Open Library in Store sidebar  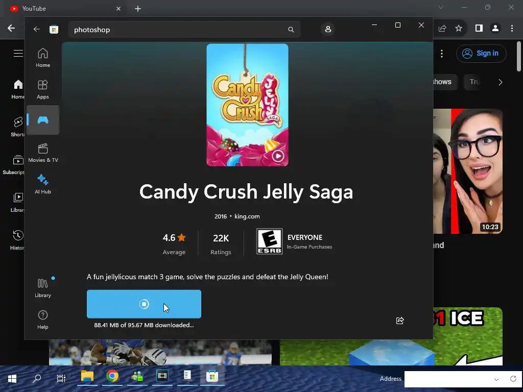tap(43, 288)
